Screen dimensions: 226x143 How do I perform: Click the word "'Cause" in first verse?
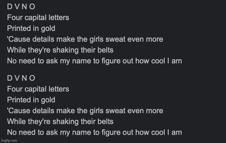19,39
